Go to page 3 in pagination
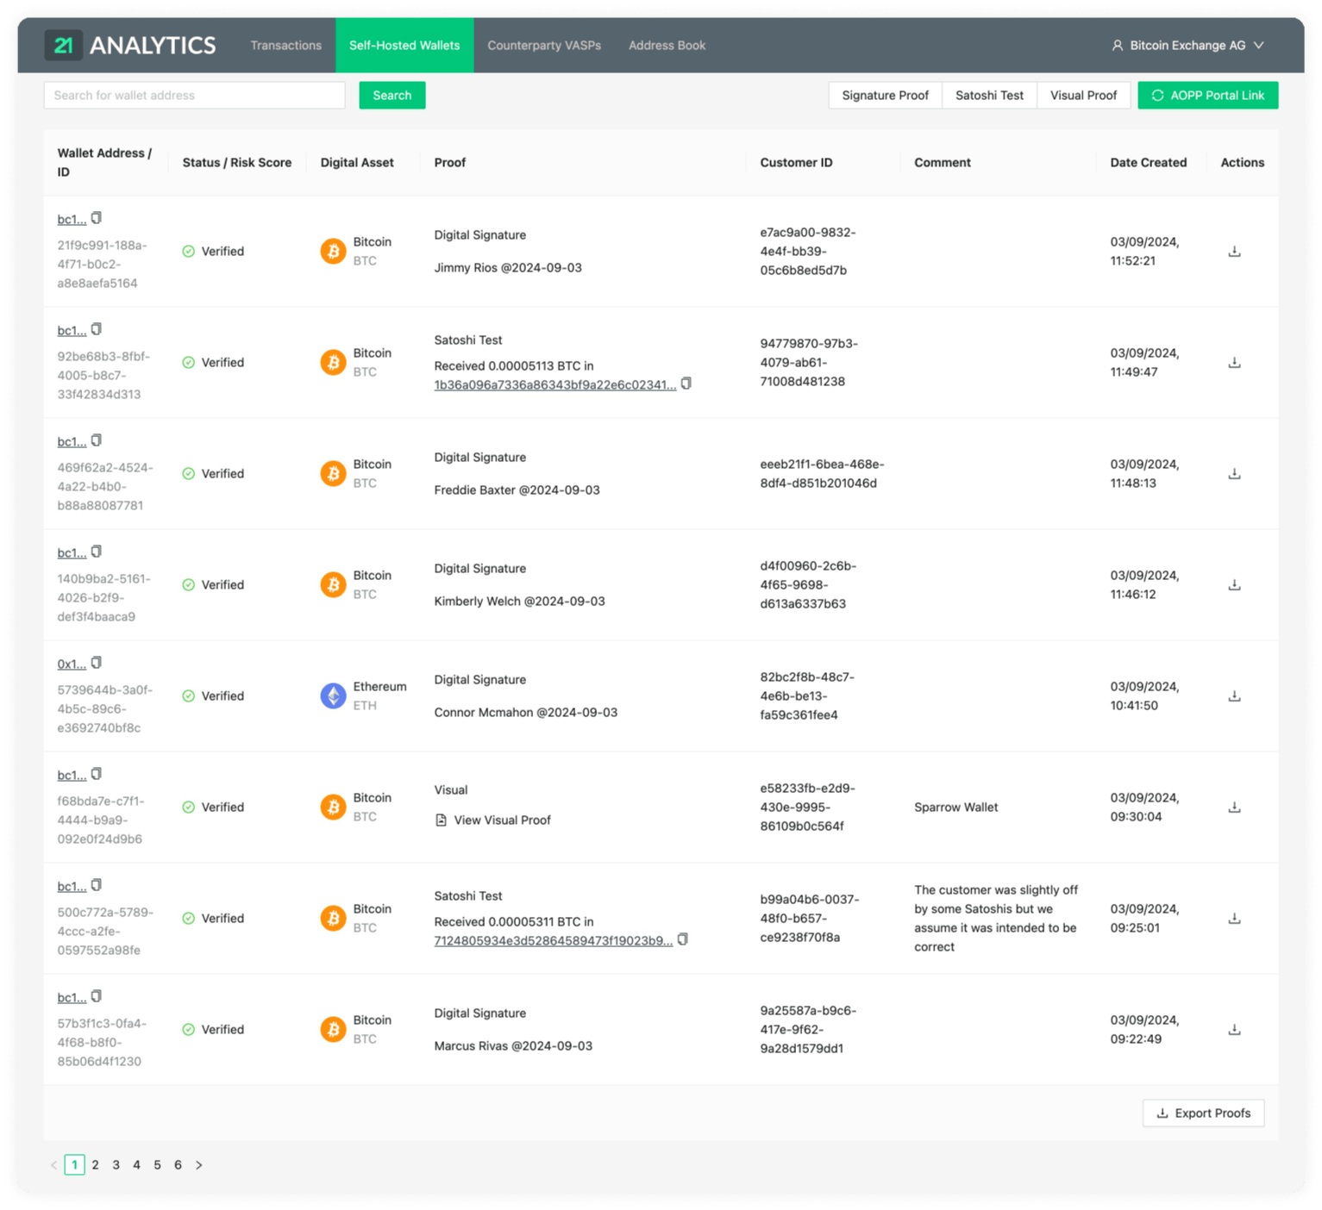The image size is (1322, 1210). click(116, 1164)
